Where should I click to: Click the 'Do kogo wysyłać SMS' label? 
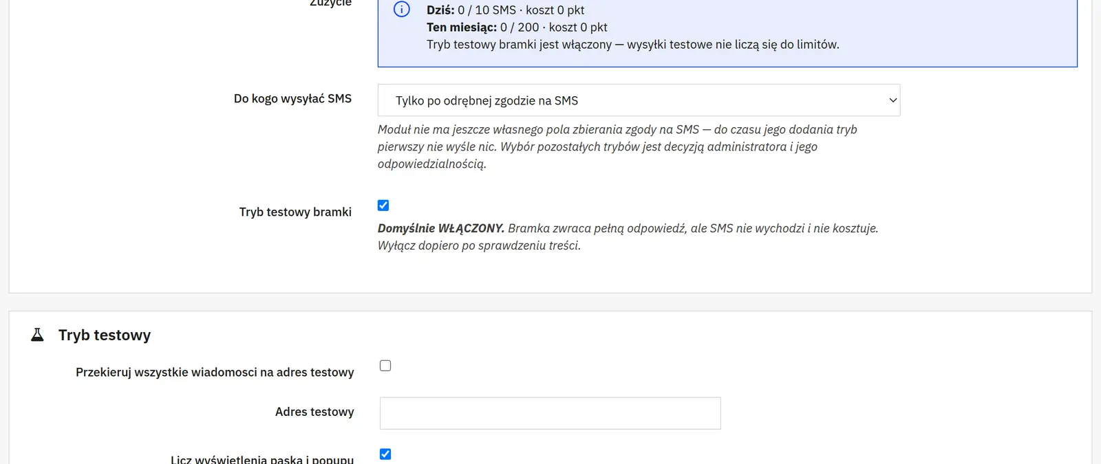[292, 98]
